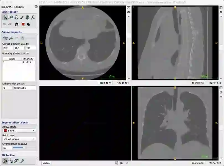Viewport: 224px width, 166px height.
Task: Click zoom to fit under the sagittal view
Action: (198, 83)
